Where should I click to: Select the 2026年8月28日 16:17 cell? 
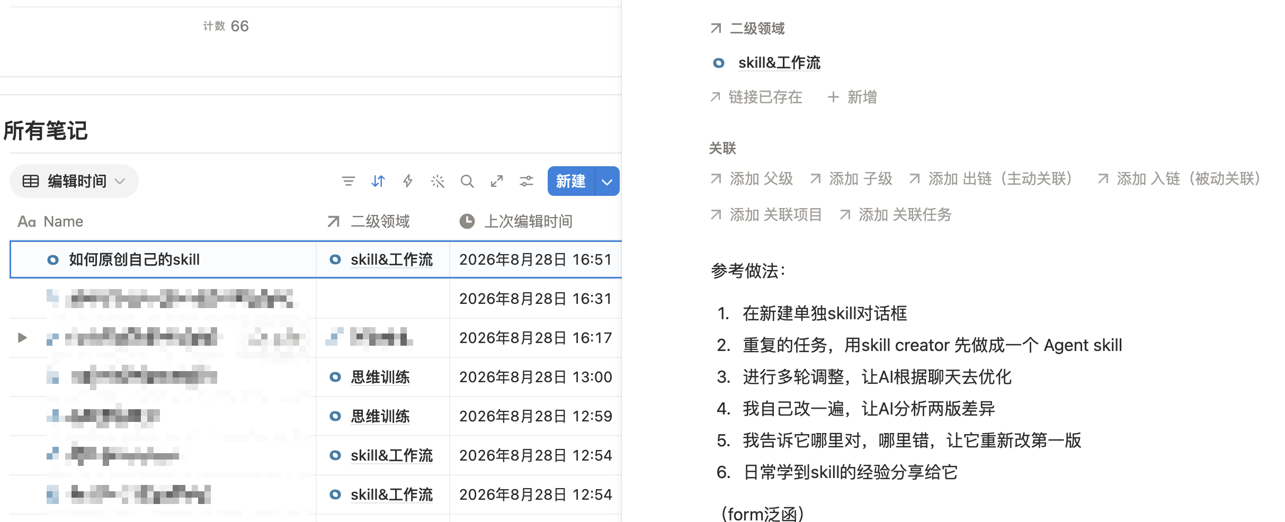coord(536,338)
